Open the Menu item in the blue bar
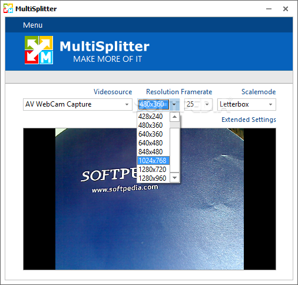 [x=32, y=25]
